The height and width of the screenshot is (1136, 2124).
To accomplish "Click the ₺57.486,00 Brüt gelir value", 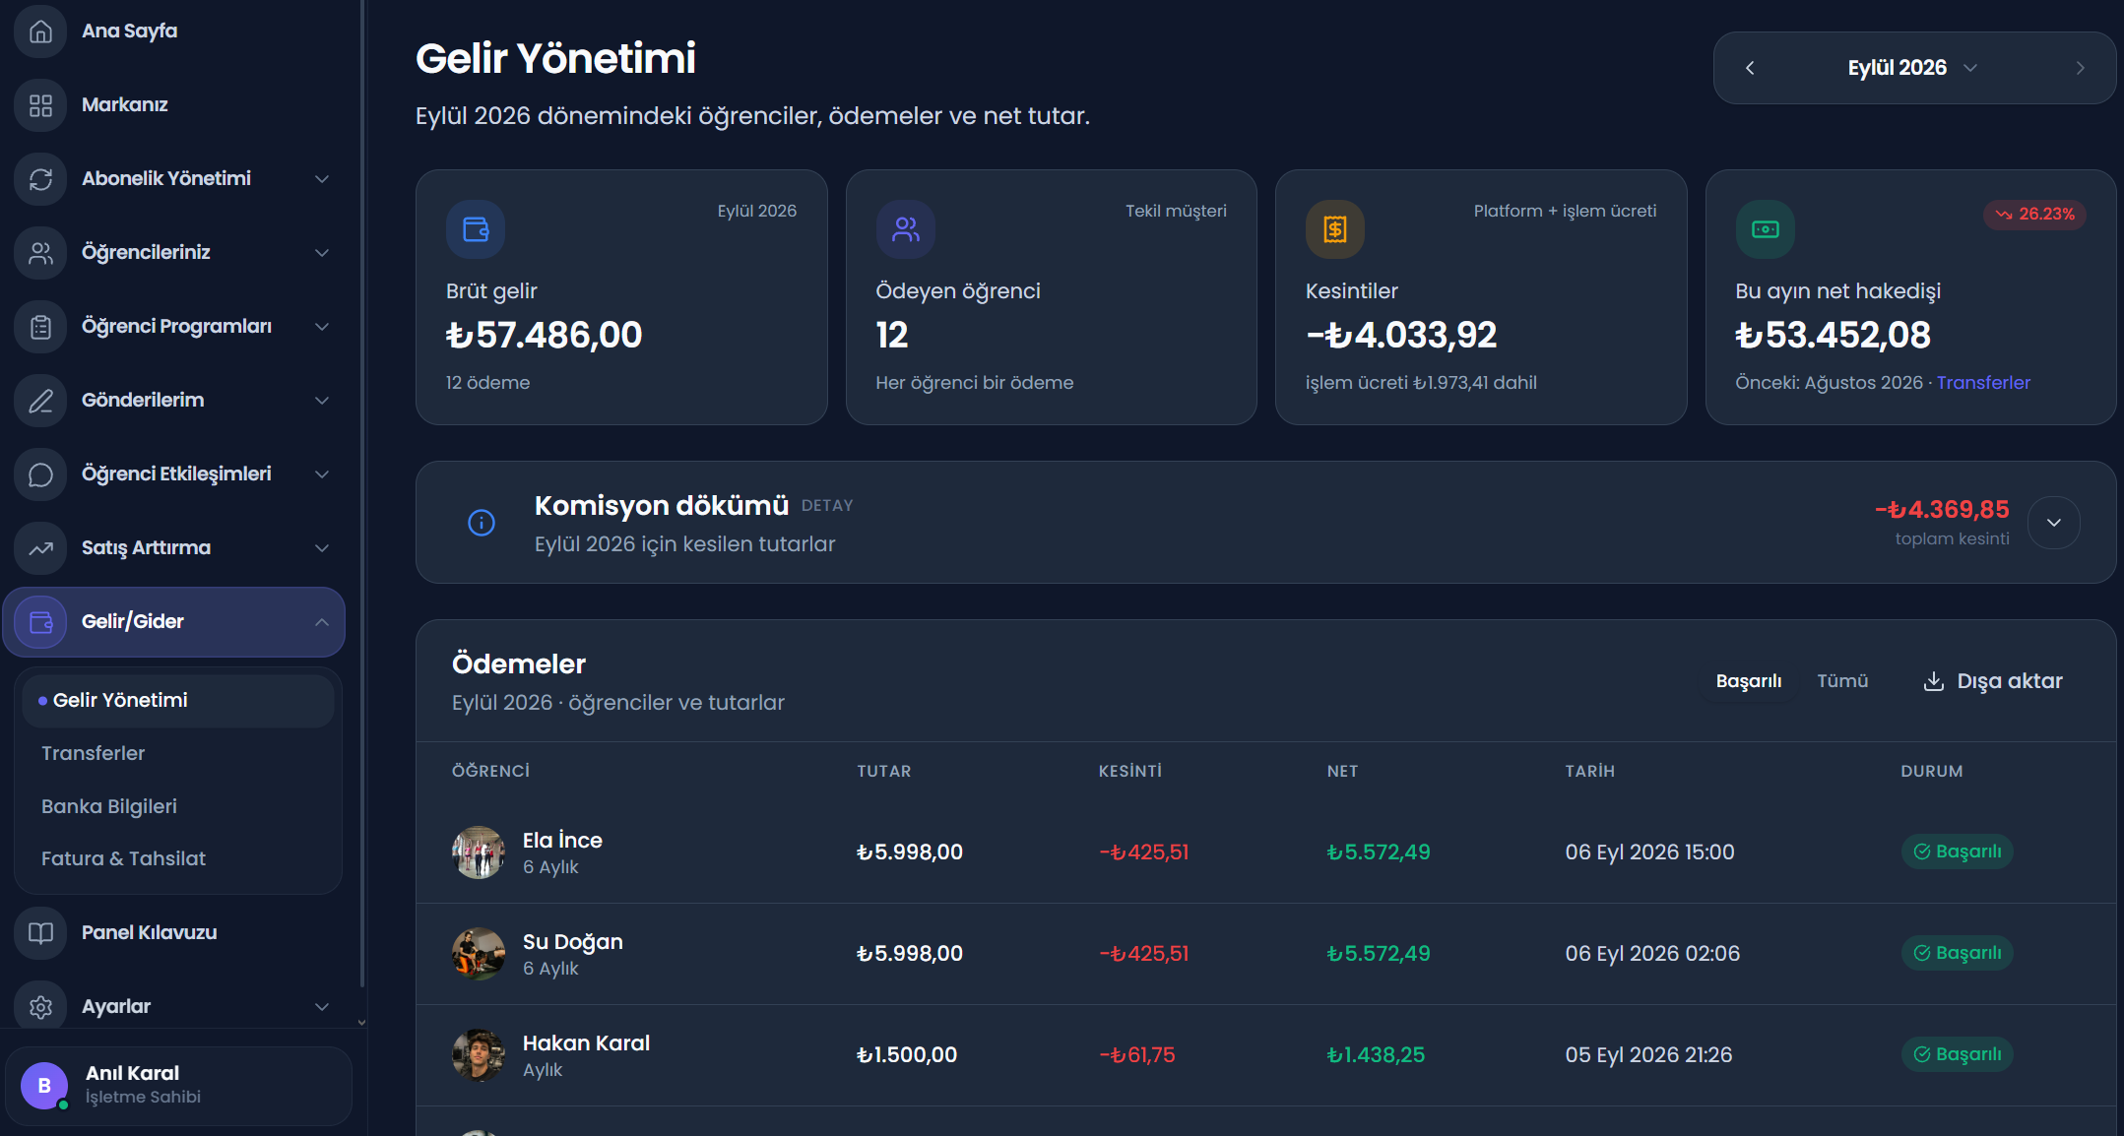I will (x=544, y=336).
